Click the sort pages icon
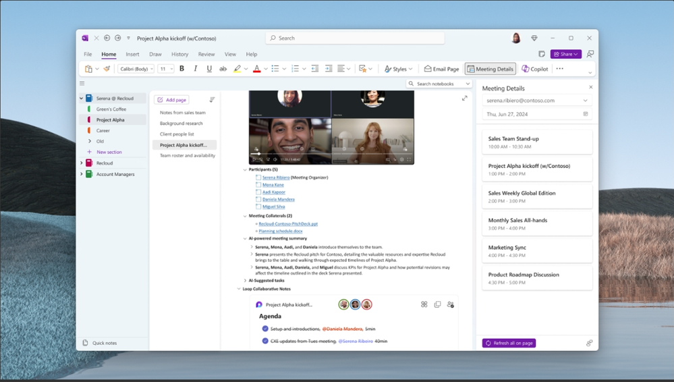674x382 pixels. coord(212,100)
